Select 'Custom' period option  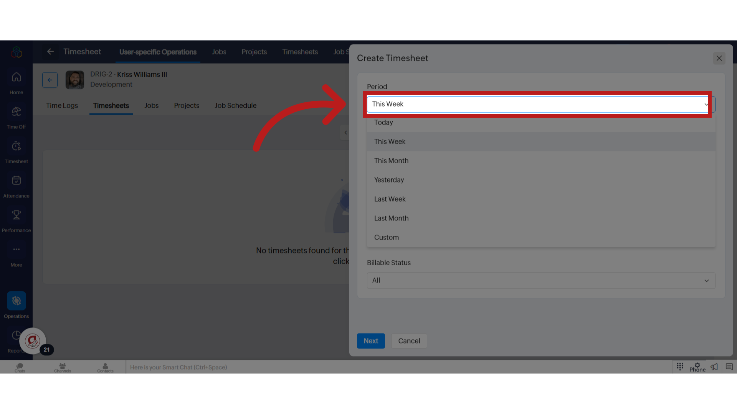[386, 237]
